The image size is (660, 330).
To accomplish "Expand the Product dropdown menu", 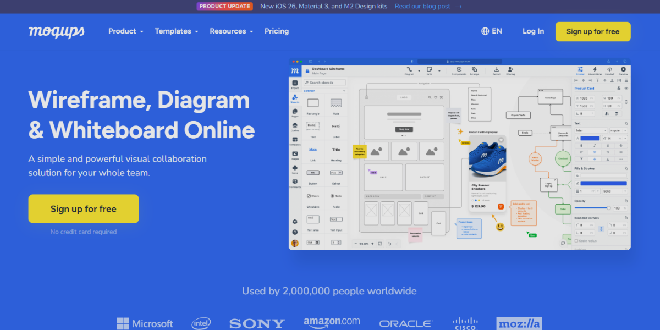I will (125, 31).
